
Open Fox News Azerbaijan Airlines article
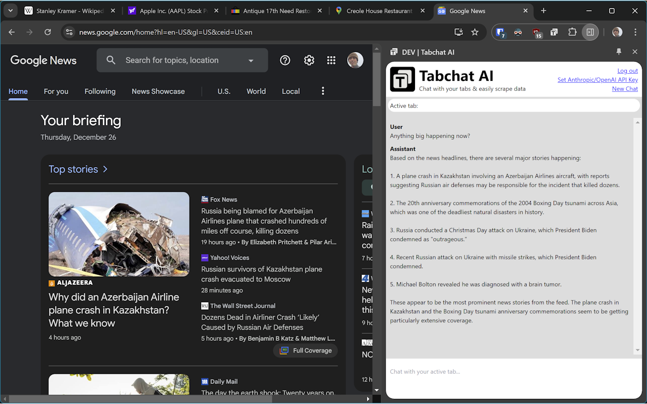pos(264,221)
